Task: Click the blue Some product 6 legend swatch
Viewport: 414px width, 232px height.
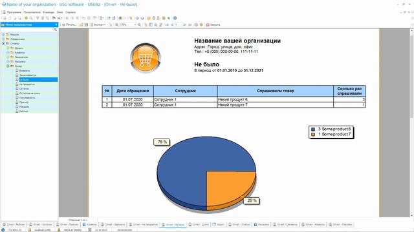Action: pos(313,129)
